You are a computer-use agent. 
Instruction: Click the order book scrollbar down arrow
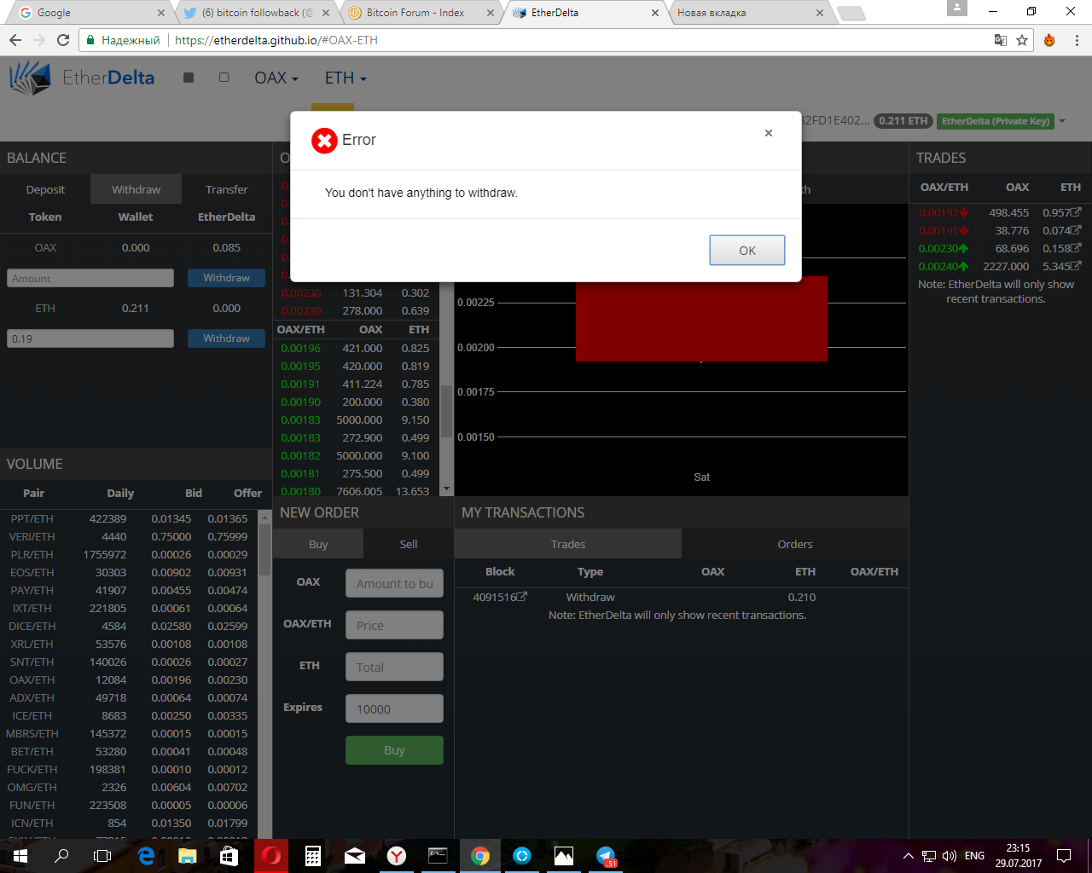tap(446, 489)
